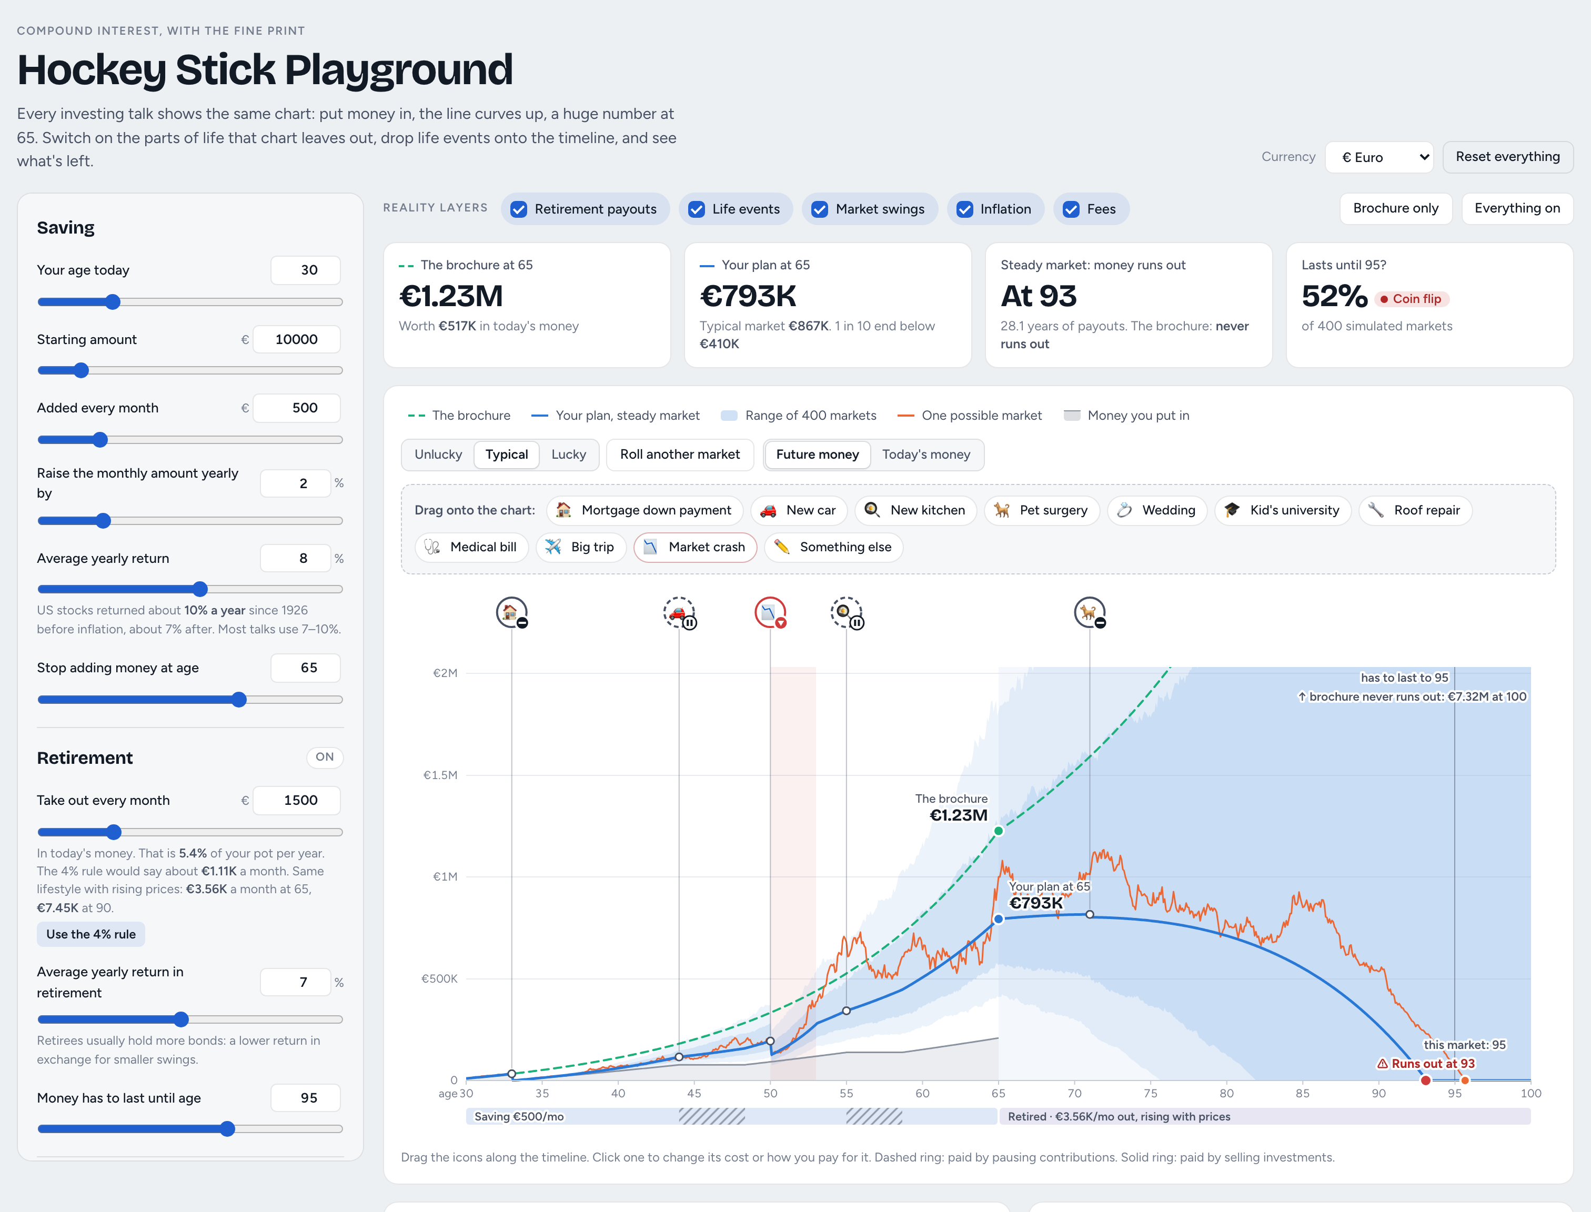Switch the Retirement ON toggle off

pos(325,757)
